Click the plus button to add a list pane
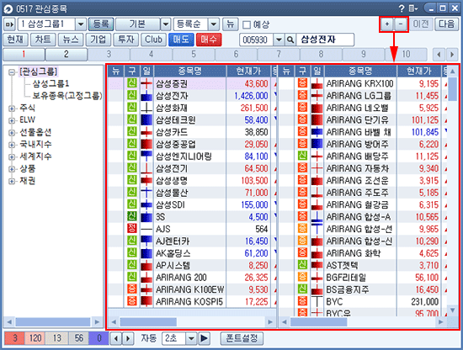Viewport: 463px width, 350px height. point(387,24)
